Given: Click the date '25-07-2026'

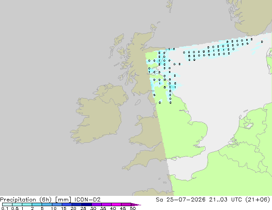Looking at the screenshot, I should pos(186,200).
